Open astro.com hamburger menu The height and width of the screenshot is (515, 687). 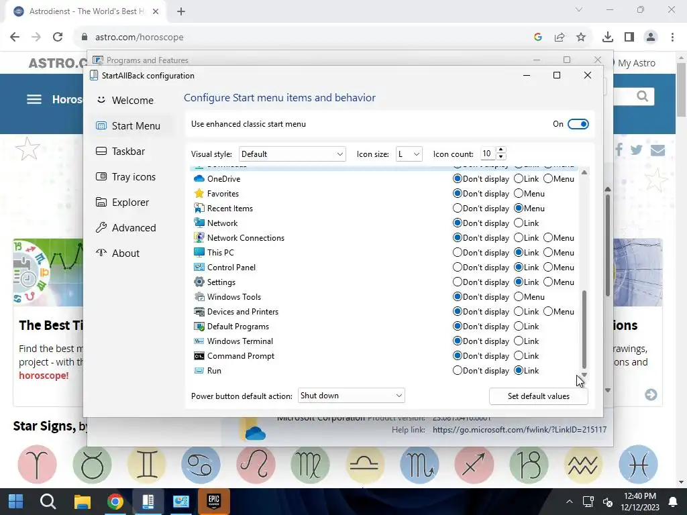coord(34,99)
